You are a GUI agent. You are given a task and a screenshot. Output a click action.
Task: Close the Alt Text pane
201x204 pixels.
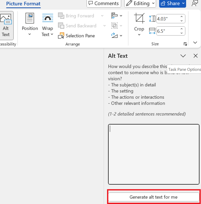click(x=196, y=56)
